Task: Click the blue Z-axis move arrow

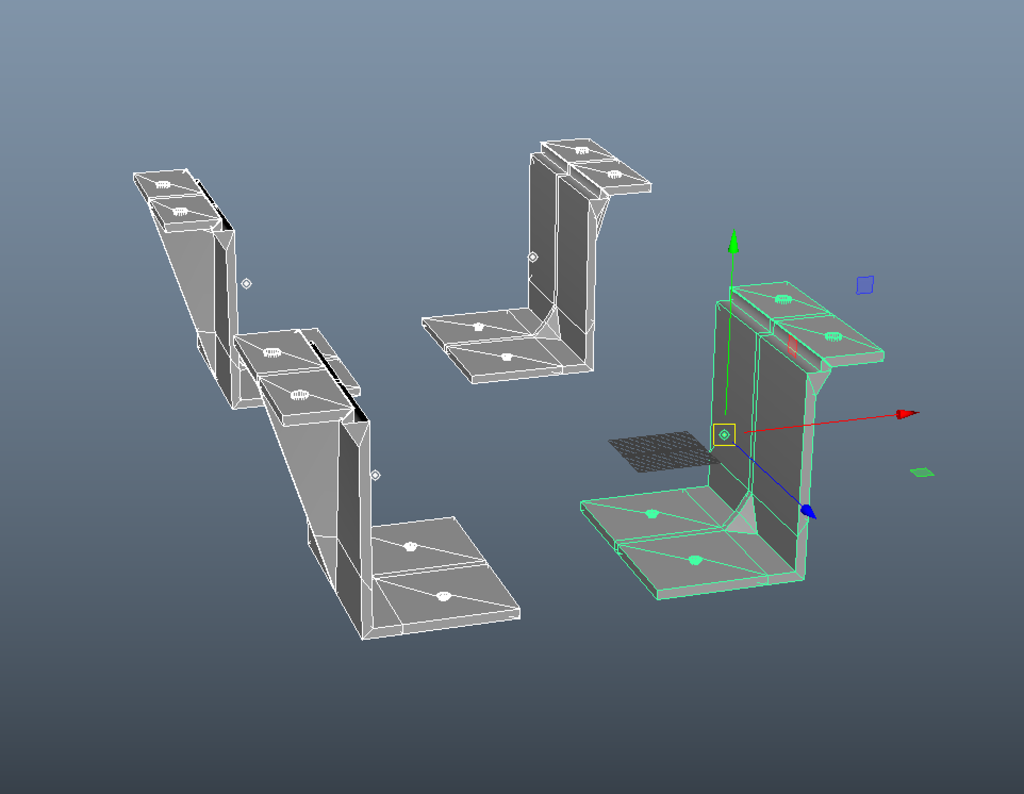Action: point(808,511)
